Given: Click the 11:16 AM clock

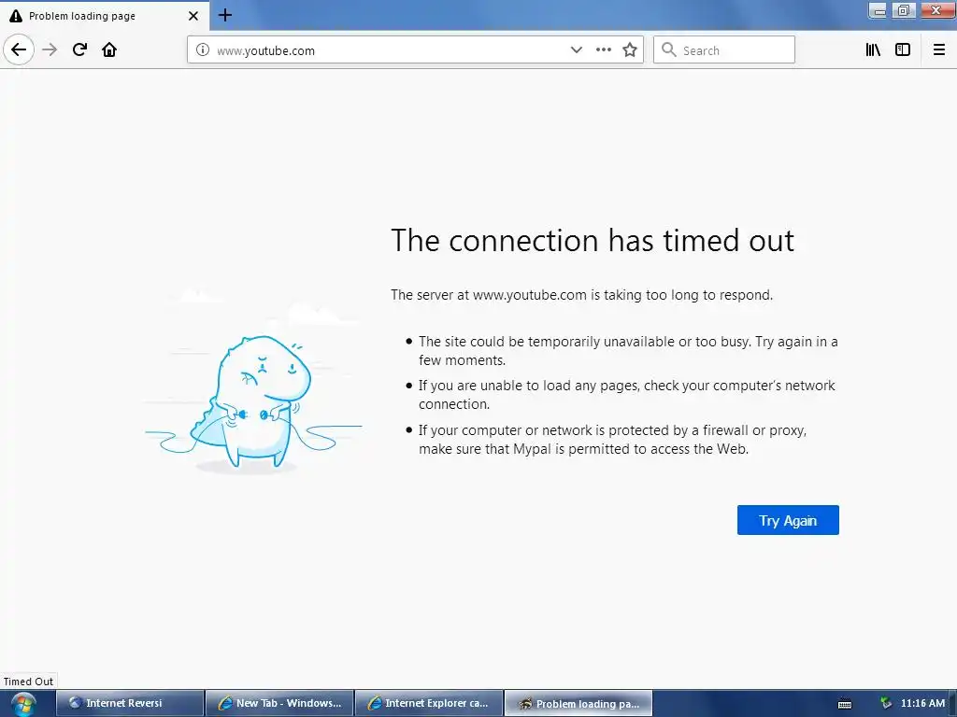Looking at the screenshot, I should [922, 703].
